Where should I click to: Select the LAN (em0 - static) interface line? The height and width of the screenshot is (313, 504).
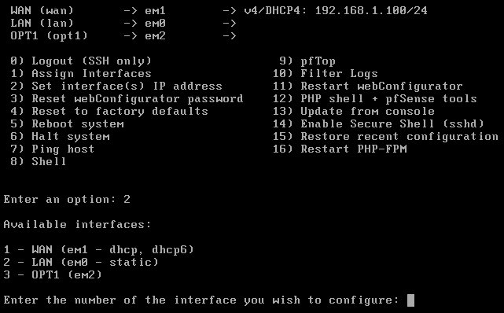click(81, 262)
